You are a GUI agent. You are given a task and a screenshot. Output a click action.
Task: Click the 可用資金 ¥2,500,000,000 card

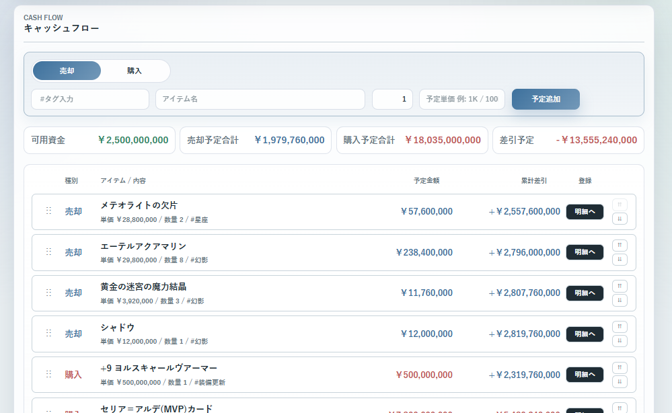pos(100,140)
